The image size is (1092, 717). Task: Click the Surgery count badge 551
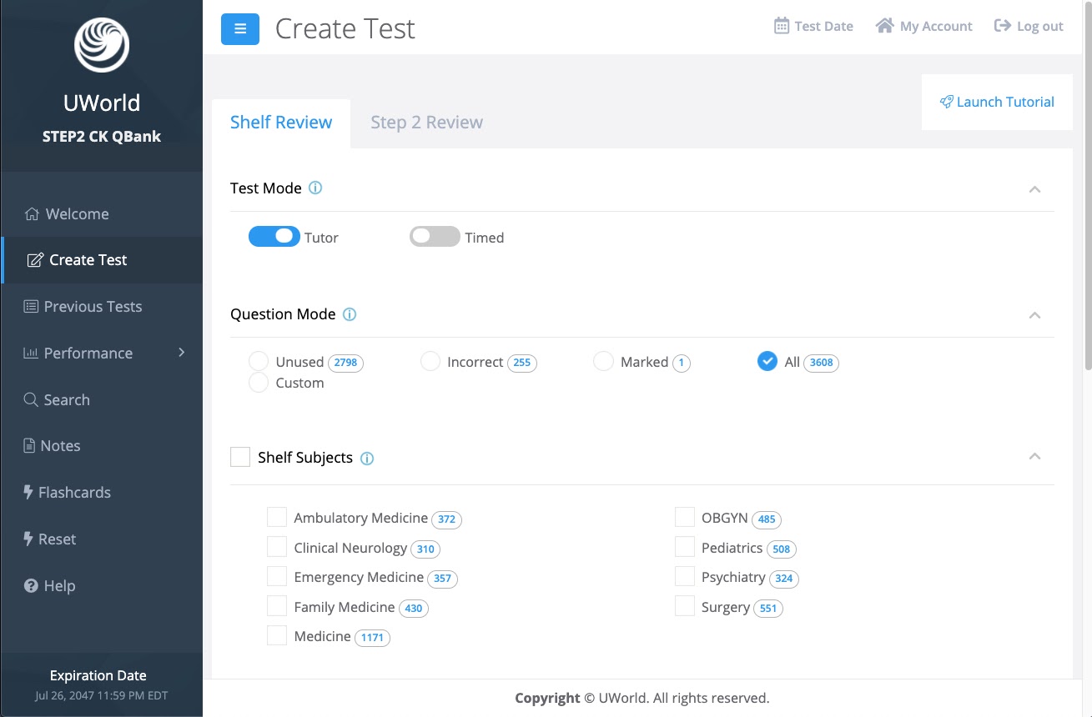tap(768, 609)
